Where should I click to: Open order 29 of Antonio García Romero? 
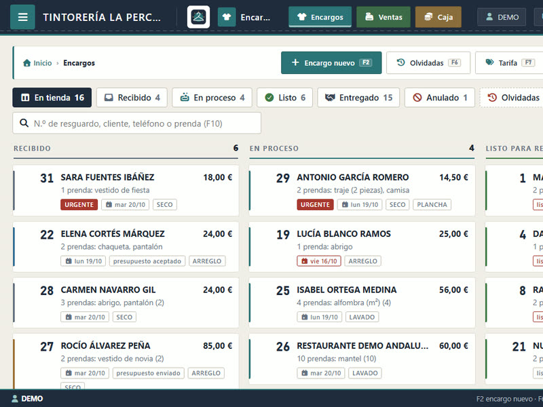362,191
